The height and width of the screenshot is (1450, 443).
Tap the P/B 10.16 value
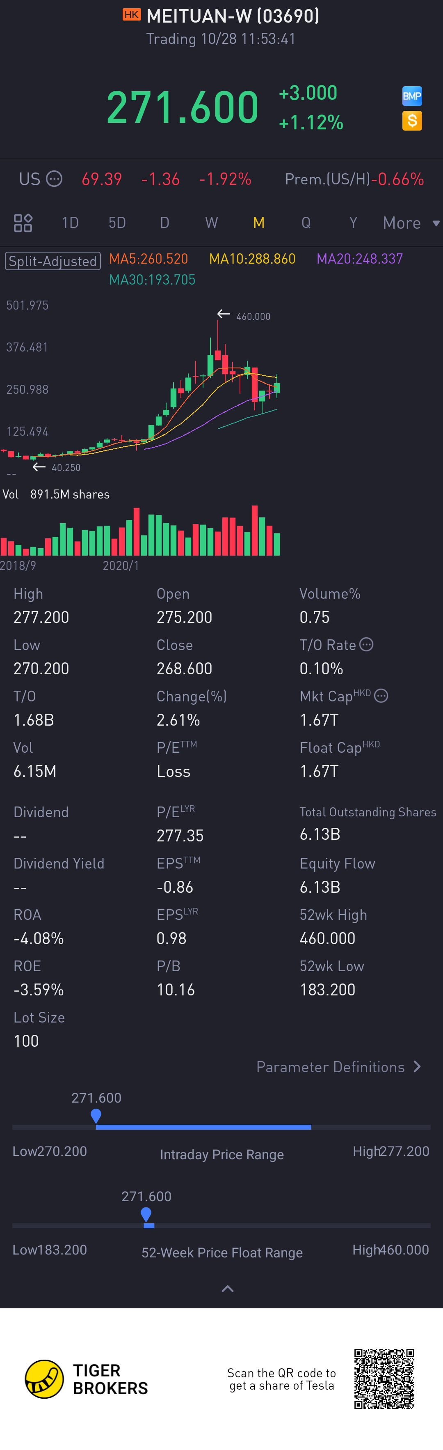pos(176,990)
